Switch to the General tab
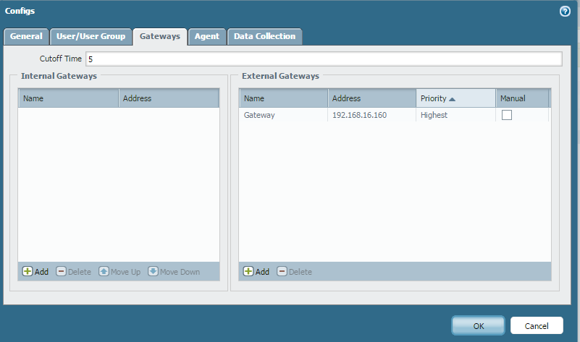Image resolution: width=580 pixels, height=342 pixels. (26, 36)
